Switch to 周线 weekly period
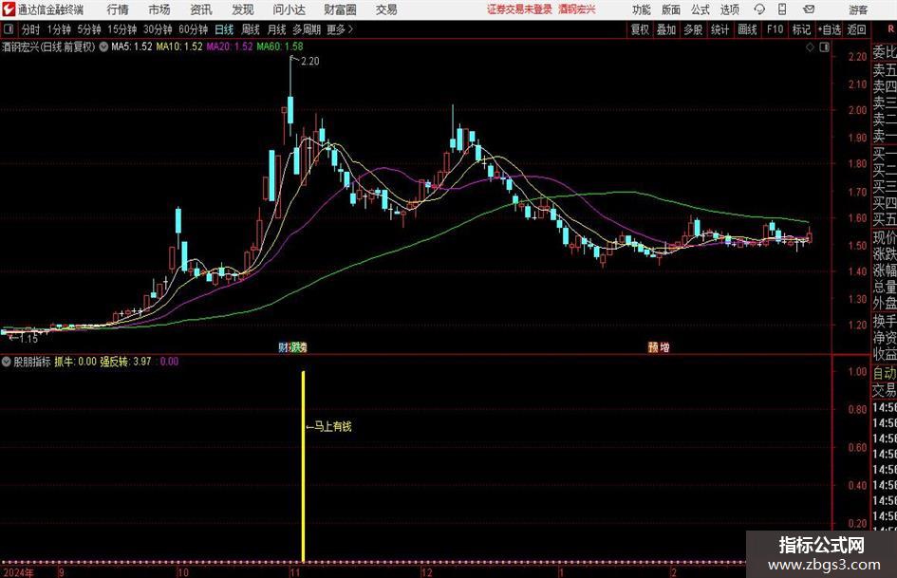 (x=250, y=29)
